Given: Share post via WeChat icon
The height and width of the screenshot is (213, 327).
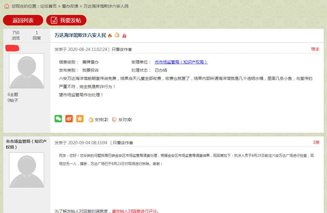Looking at the screenshot, I should coord(58,119).
